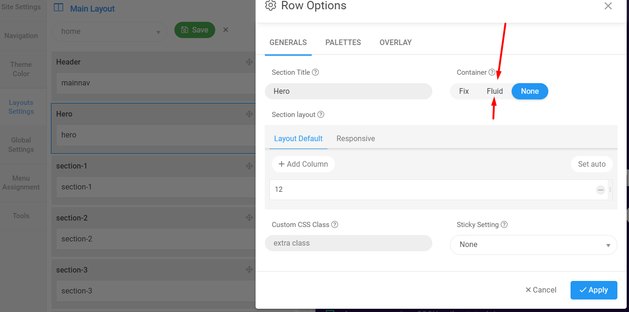Remove the 12-width column with minus icon
Viewport: 629px width, 312px height.
pyautogui.click(x=601, y=189)
